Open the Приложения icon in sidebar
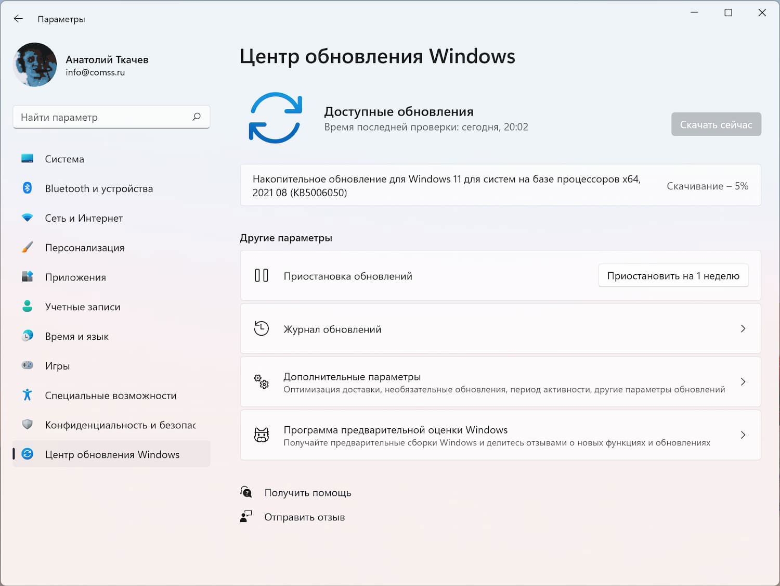Screen dimensions: 780x586 tap(28, 277)
